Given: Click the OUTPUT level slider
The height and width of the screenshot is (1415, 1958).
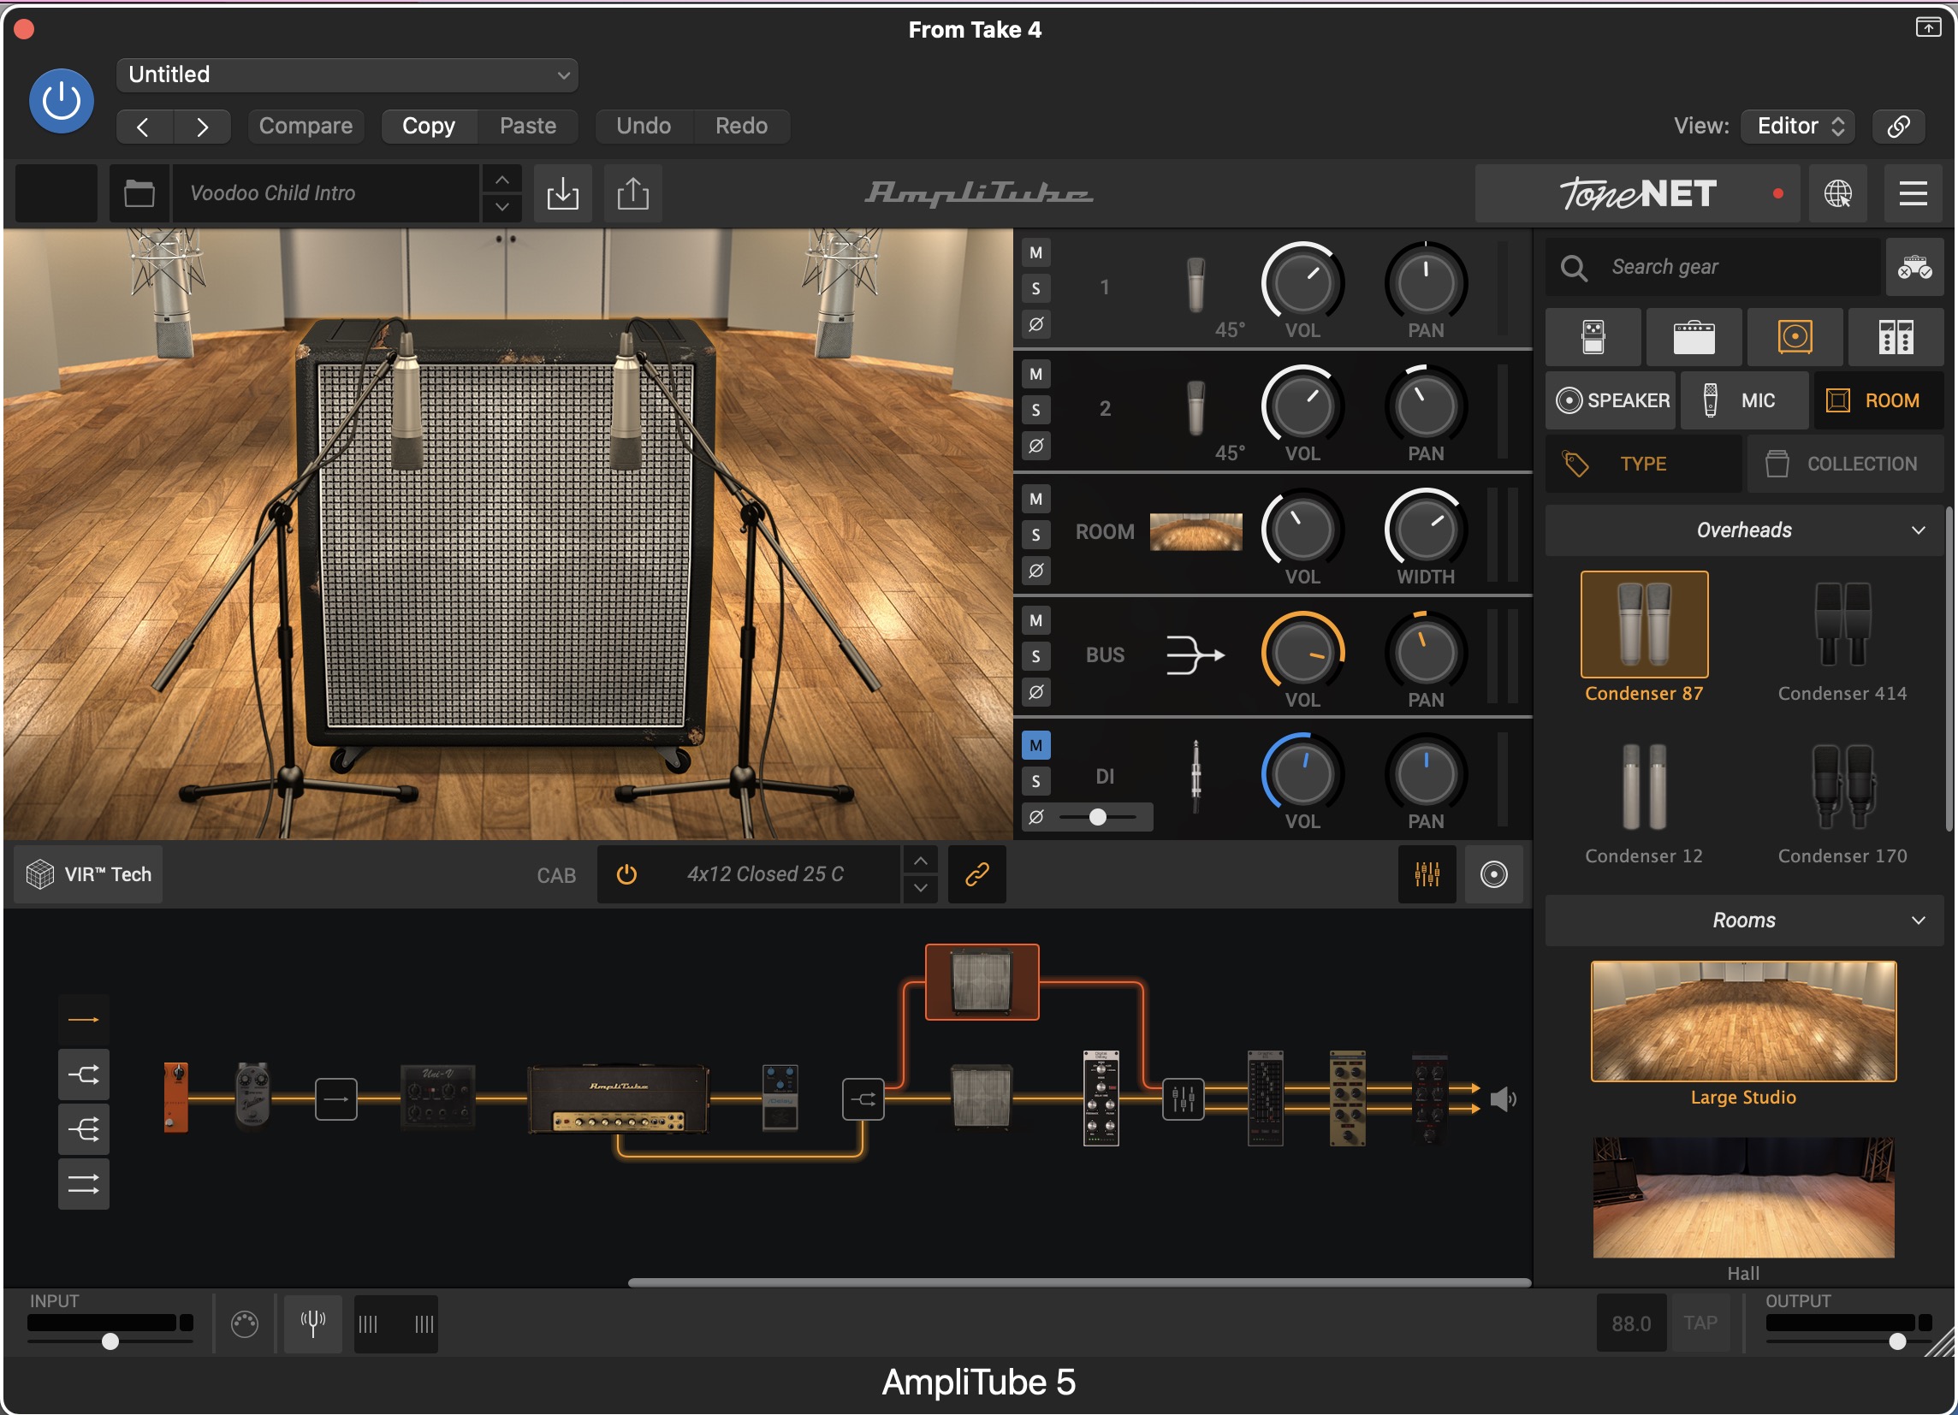Looking at the screenshot, I should 1848,1341.
